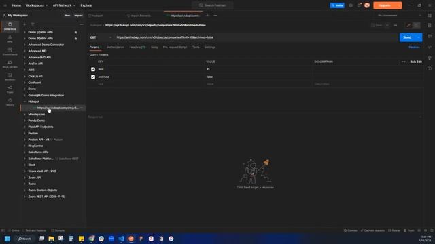This screenshot has height=244, width=435.
Task: Open the Mock Servers sidebar panel
Action: click(x=10, y=64)
